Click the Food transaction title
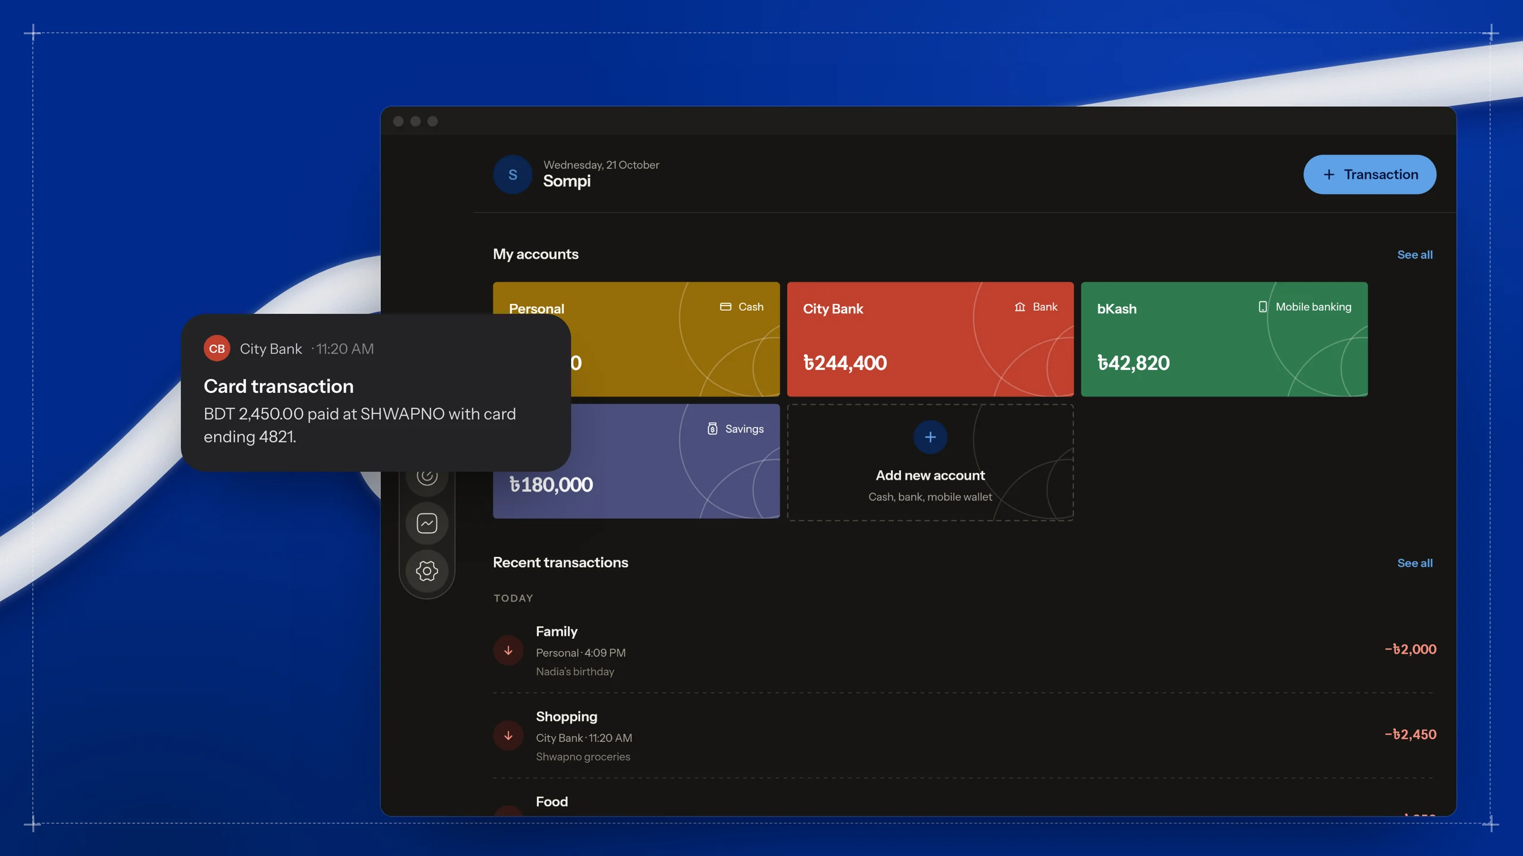Image resolution: width=1523 pixels, height=856 pixels. (551, 801)
